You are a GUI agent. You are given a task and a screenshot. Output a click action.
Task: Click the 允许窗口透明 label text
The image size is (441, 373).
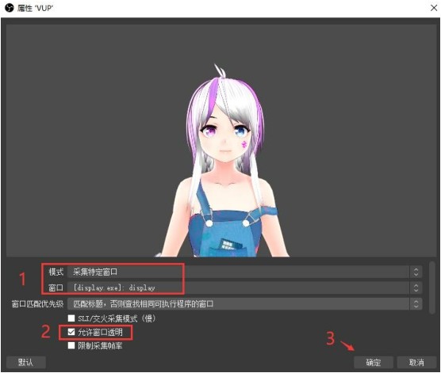click(101, 333)
